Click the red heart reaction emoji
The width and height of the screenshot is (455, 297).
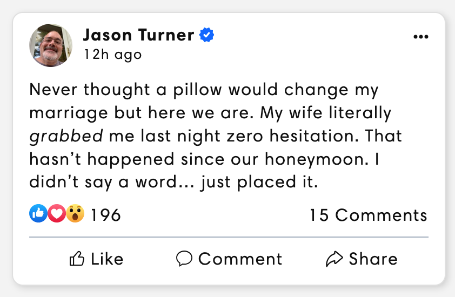click(56, 214)
